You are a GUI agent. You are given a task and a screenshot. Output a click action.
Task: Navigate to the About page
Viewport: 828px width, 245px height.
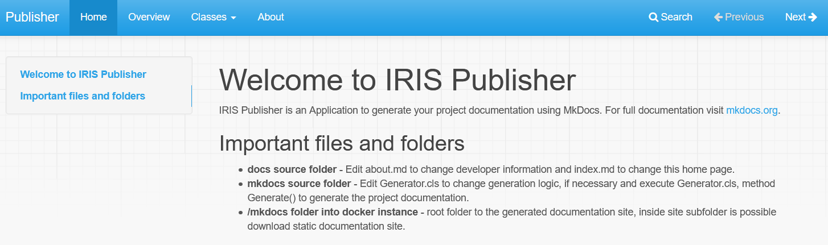270,17
